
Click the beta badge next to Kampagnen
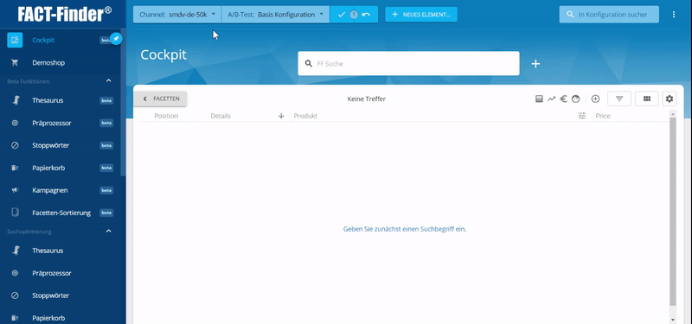tap(106, 190)
